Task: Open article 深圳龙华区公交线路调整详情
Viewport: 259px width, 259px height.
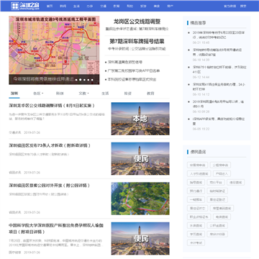Action: 52,106
